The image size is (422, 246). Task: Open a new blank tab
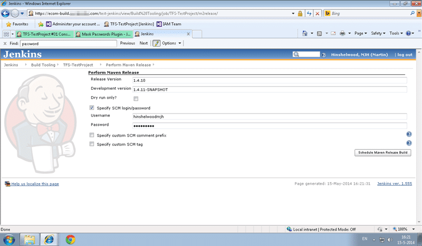(197, 34)
